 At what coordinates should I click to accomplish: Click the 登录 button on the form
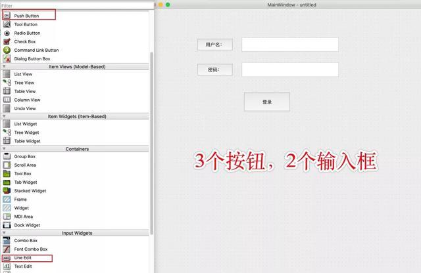click(x=266, y=102)
